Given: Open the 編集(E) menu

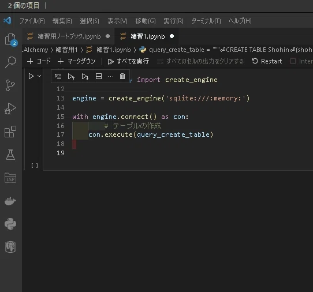Looking at the screenshot, I should tap(62, 21).
